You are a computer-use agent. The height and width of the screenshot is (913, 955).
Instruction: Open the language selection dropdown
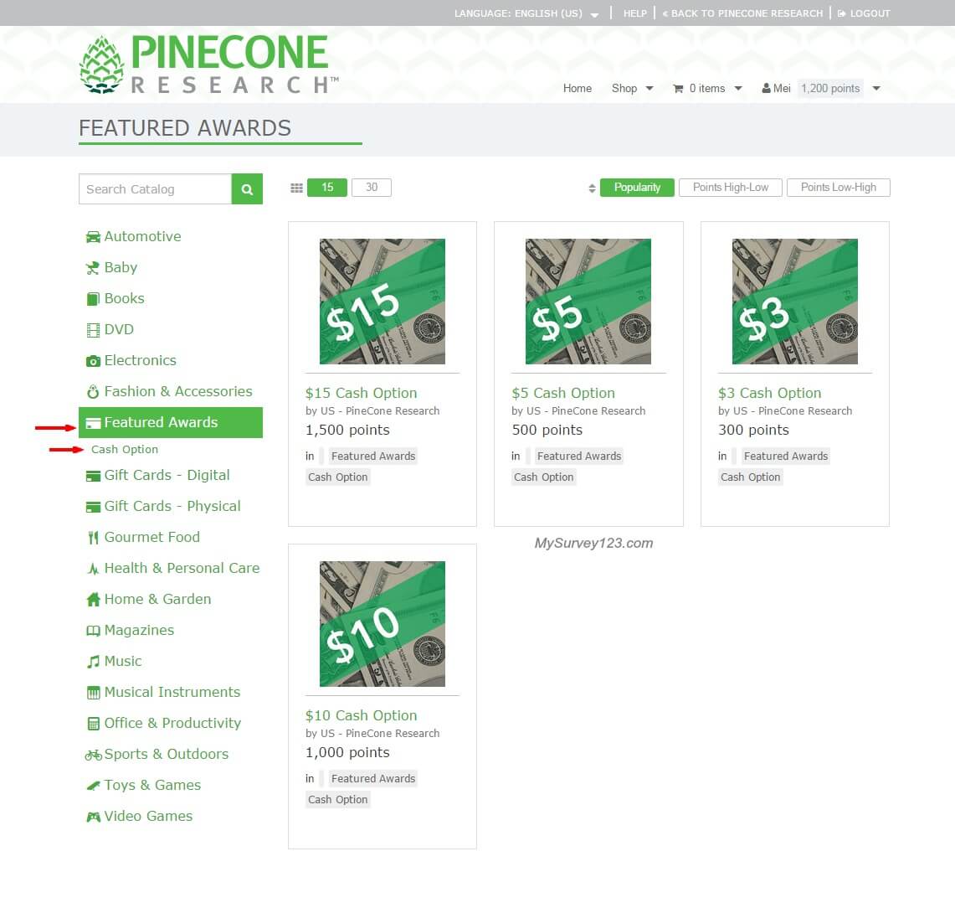(x=526, y=13)
